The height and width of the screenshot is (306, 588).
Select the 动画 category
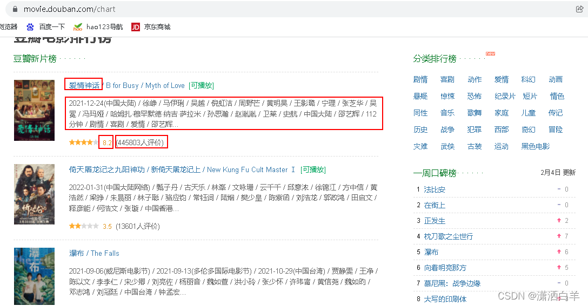point(556,79)
